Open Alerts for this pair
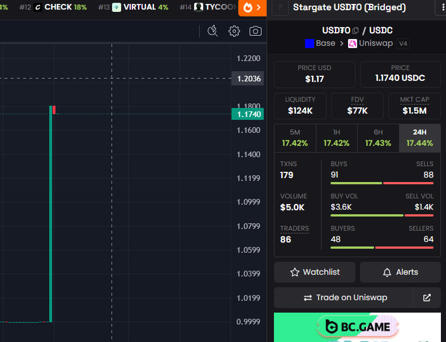446x342 pixels. point(400,272)
